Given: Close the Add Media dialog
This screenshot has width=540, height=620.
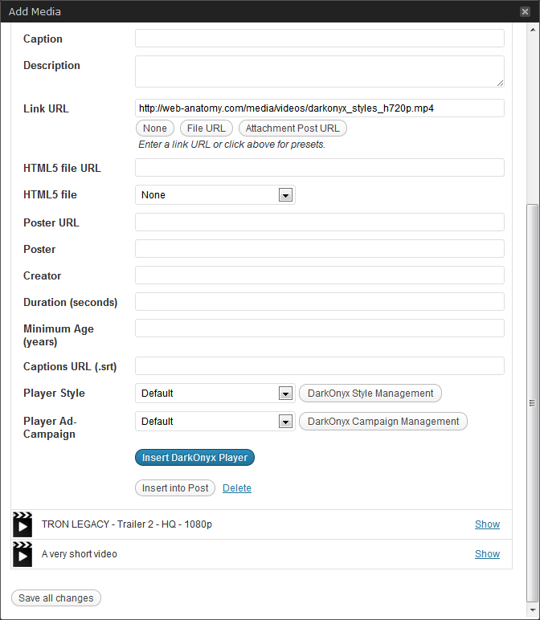Looking at the screenshot, I should point(525,11).
